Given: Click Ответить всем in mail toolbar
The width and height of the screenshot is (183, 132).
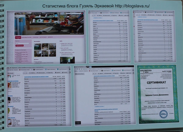Looking at the screenshot, I should (41, 73).
